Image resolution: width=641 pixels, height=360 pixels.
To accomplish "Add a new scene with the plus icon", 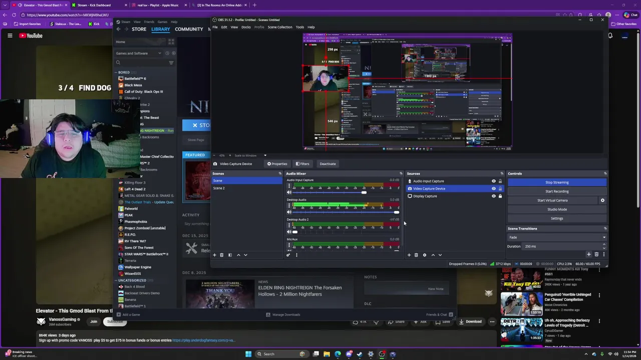I will click(214, 255).
